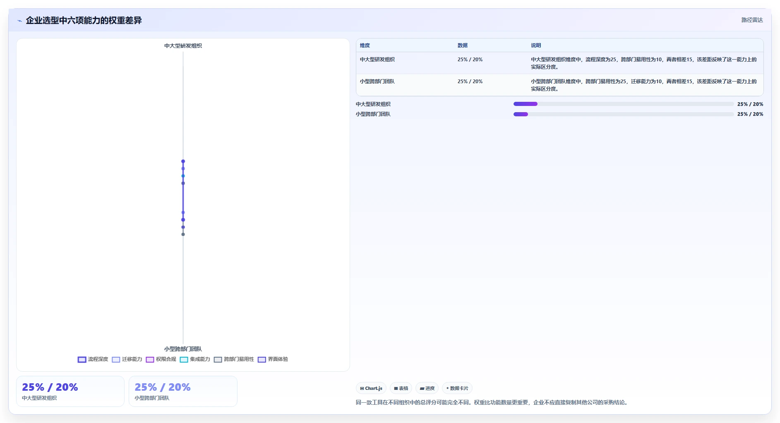Click description text of 小型跨部门团队 row
780x423 pixels.
coord(644,85)
